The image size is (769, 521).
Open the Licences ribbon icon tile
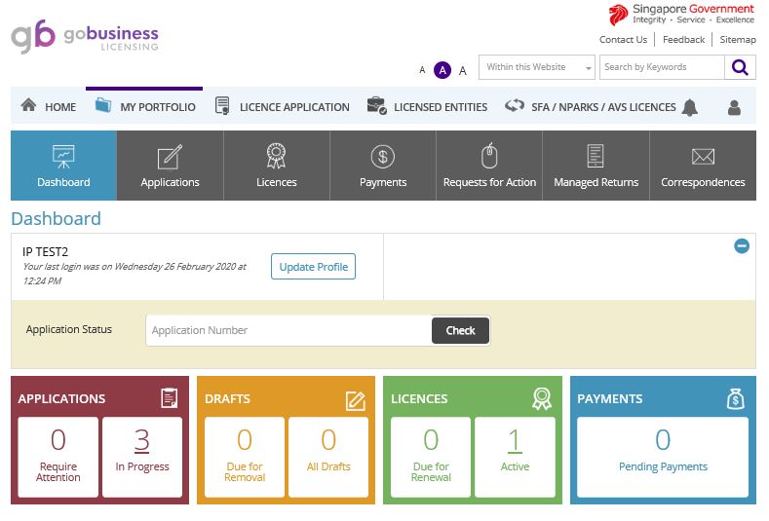click(276, 166)
